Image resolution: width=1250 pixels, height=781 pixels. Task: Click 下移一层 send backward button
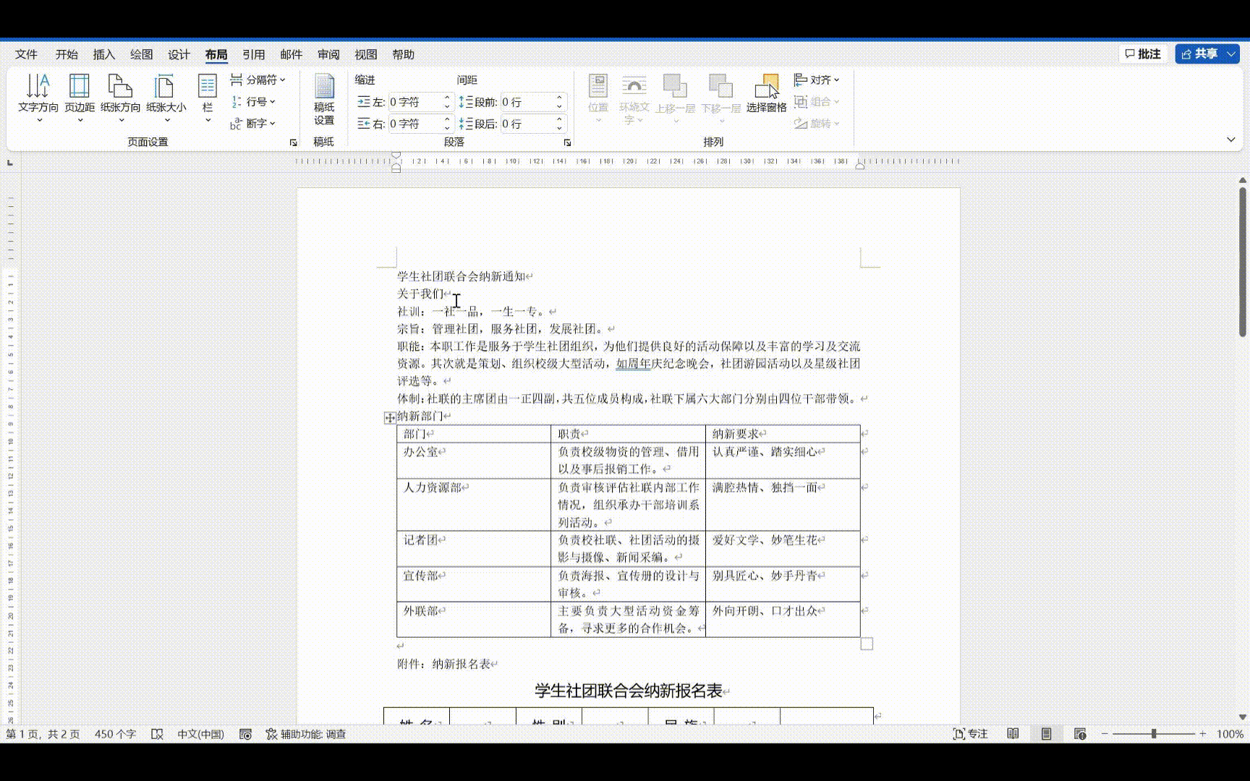720,98
